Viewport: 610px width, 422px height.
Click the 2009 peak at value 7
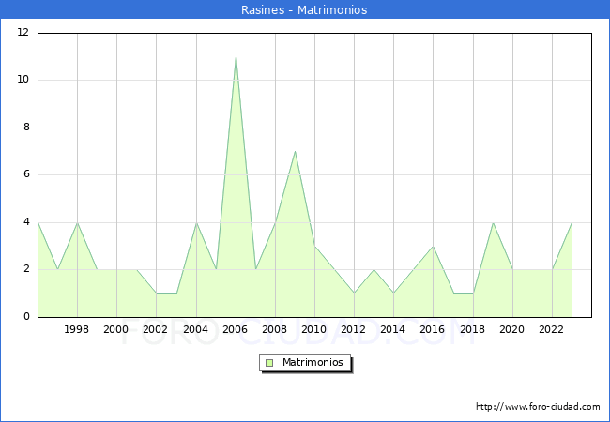coord(295,151)
